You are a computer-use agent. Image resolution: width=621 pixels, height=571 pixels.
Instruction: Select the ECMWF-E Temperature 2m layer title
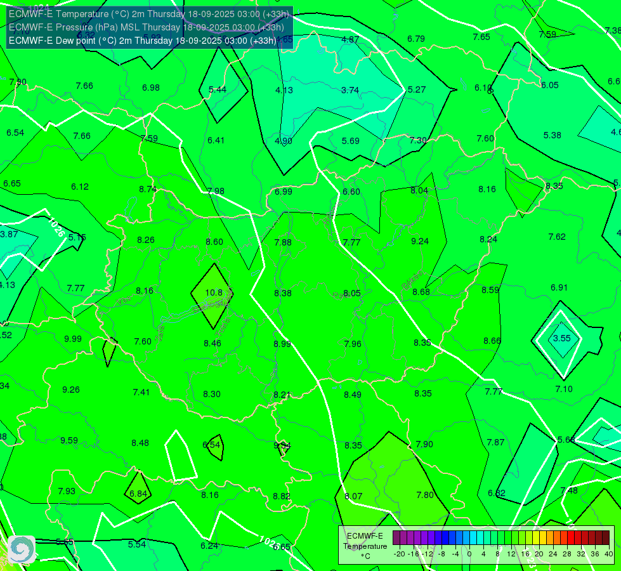[149, 14]
